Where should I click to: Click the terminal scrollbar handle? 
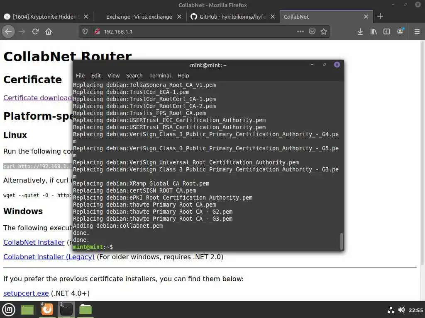341,241
